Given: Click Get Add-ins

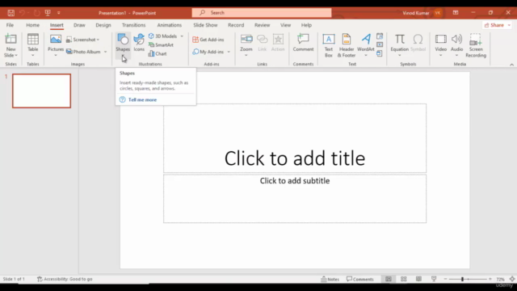Looking at the screenshot, I should coord(208,40).
